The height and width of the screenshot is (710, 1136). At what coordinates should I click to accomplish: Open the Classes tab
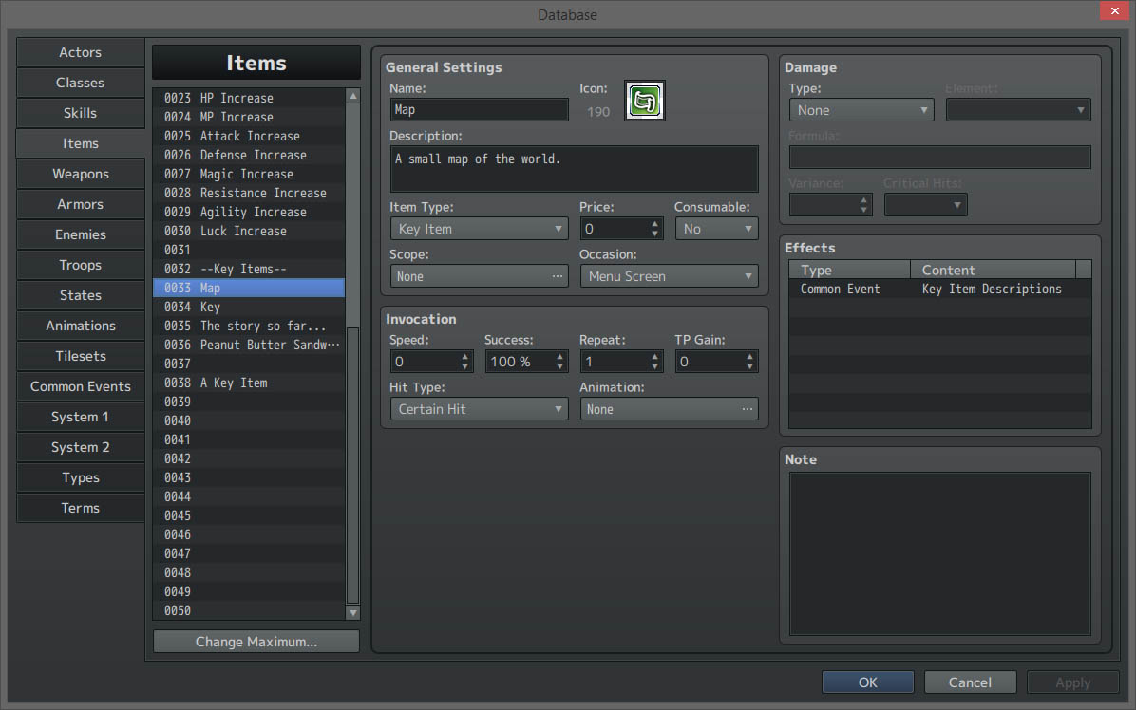coord(81,83)
